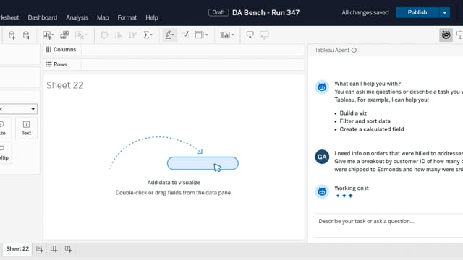463x260 pixels.
Task: Open the annotation tool
Action: click(x=185, y=35)
